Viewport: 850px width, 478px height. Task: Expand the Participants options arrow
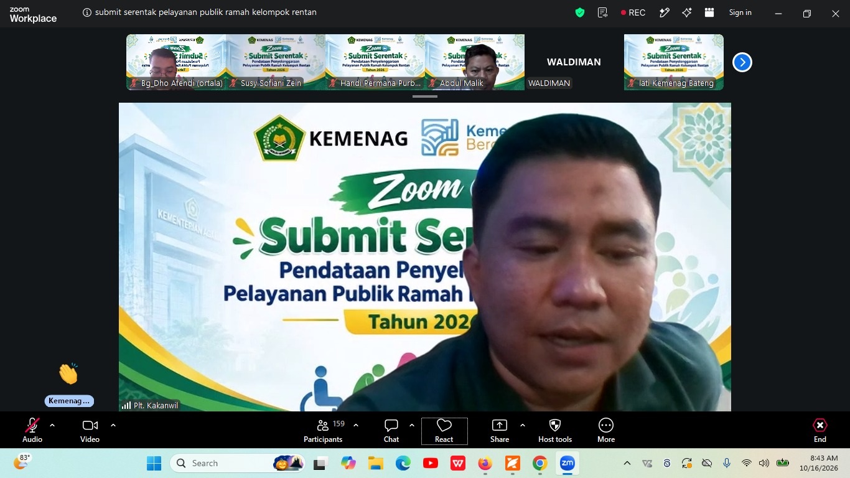356,425
